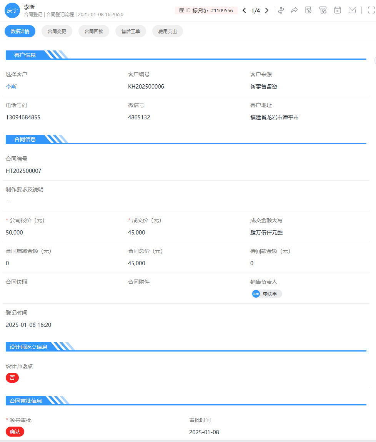Open the 合同变更 tab
This screenshot has width=376, height=442.
57,32
